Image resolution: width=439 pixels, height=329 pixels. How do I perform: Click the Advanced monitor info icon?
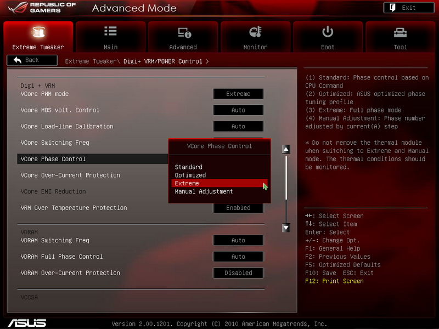(184, 33)
